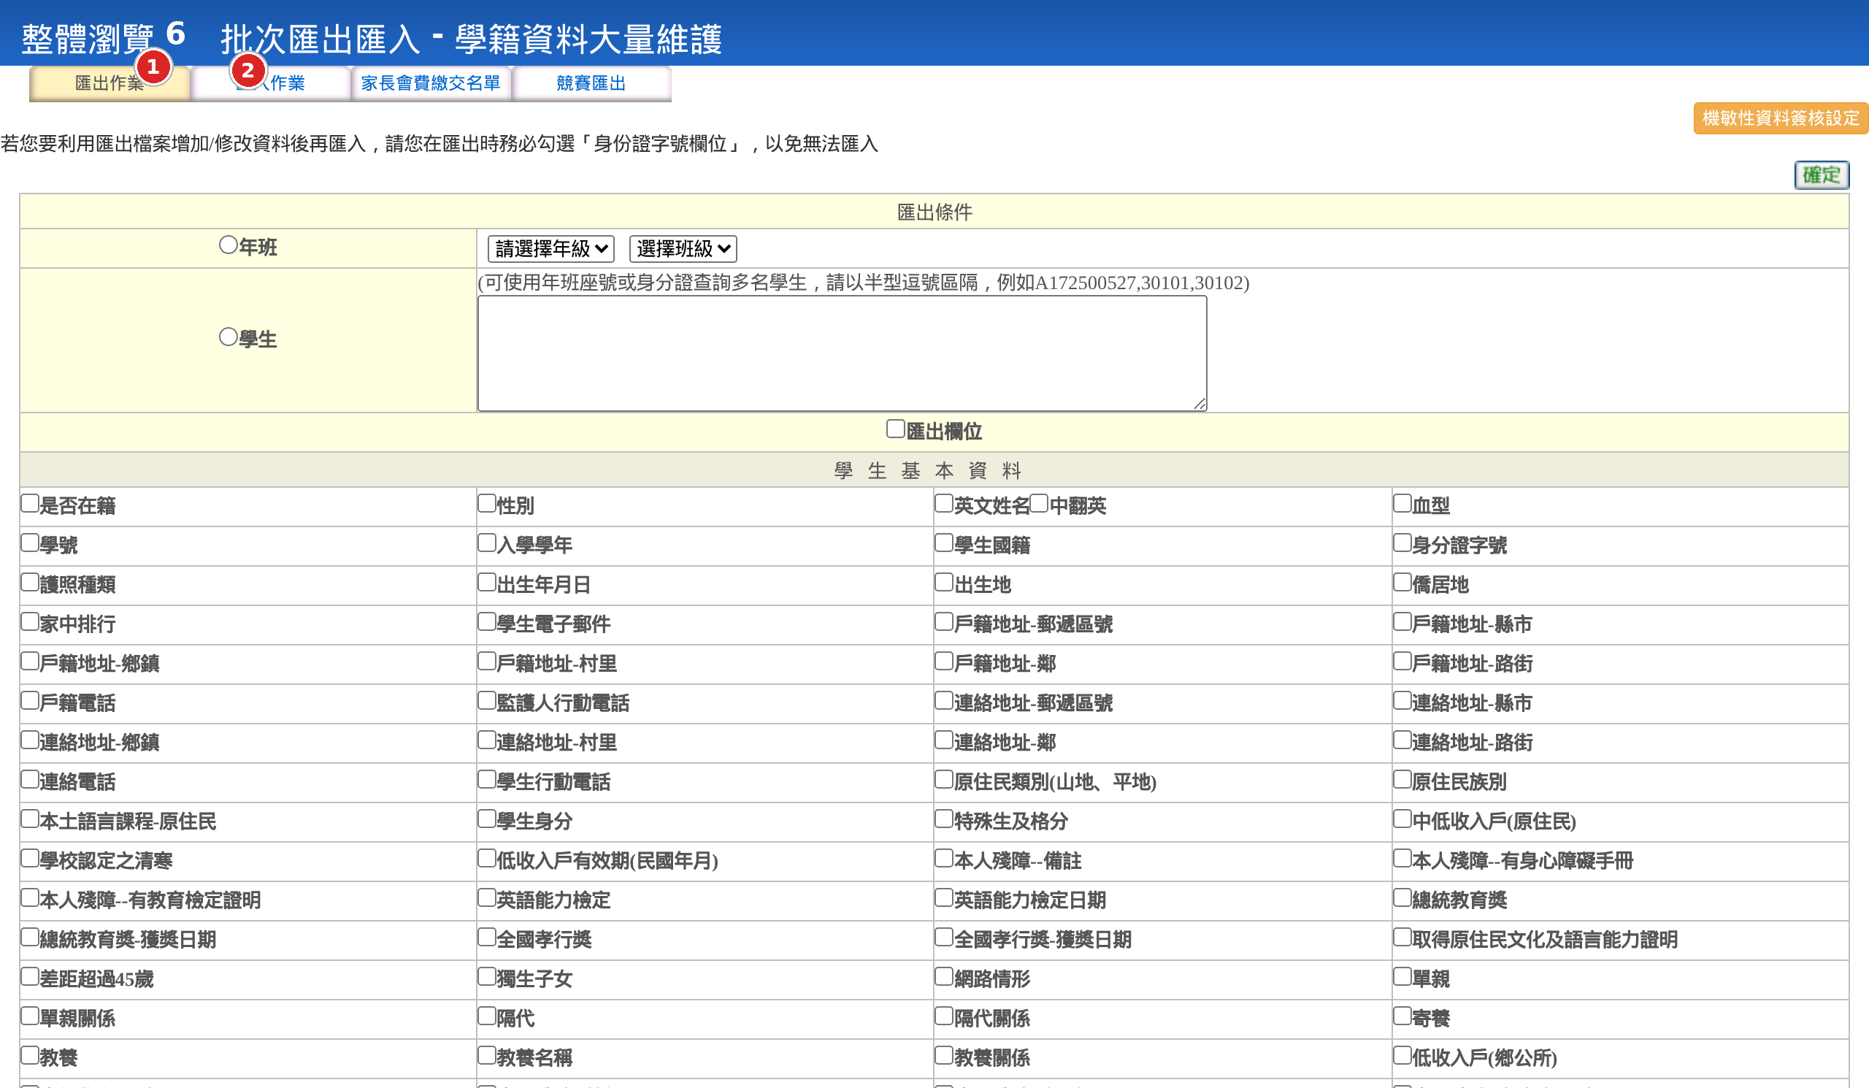Check the 獨生子女 checkbox

pyautogui.click(x=486, y=977)
